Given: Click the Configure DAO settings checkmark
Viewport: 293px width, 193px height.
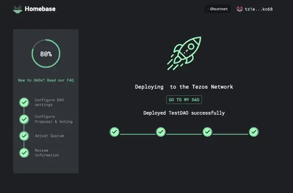Looking at the screenshot, I should [24, 102].
